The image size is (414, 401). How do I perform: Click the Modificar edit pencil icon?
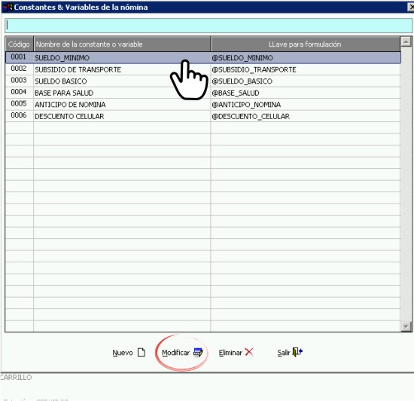(198, 352)
